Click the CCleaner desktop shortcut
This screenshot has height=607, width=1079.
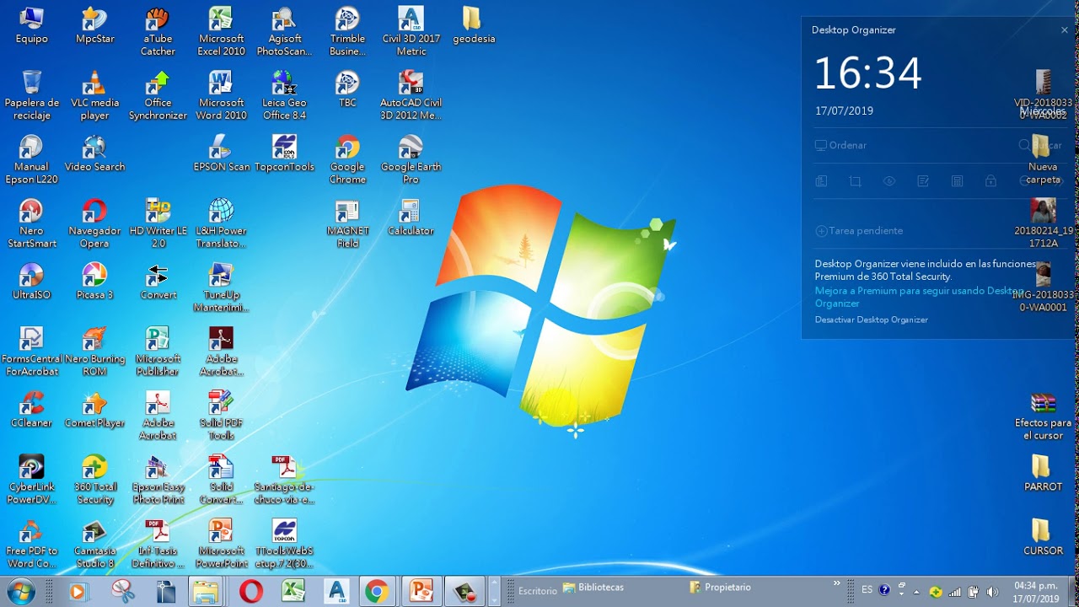pyautogui.click(x=31, y=410)
